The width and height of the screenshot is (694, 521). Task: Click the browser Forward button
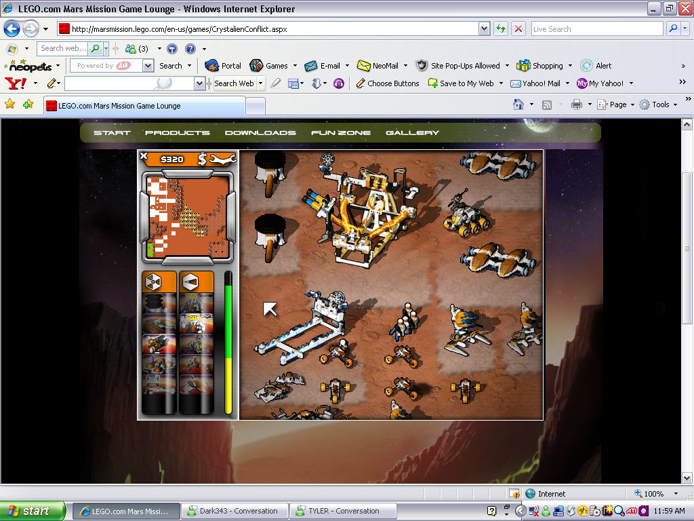[30, 29]
